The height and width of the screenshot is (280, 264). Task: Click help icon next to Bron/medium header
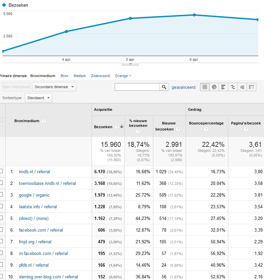44,121
